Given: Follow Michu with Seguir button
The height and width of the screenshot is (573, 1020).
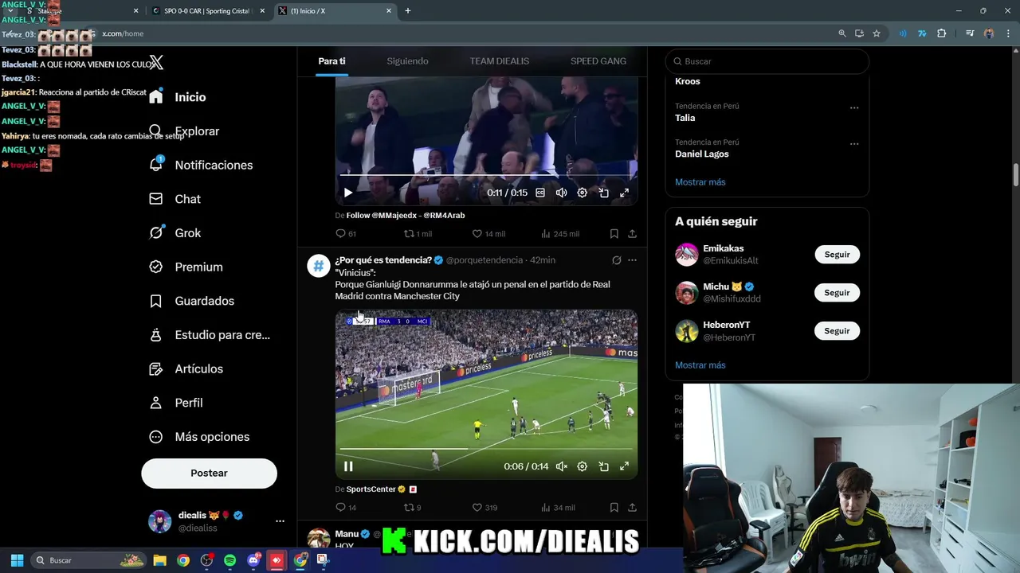Looking at the screenshot, I should click(x=837, y=293).
